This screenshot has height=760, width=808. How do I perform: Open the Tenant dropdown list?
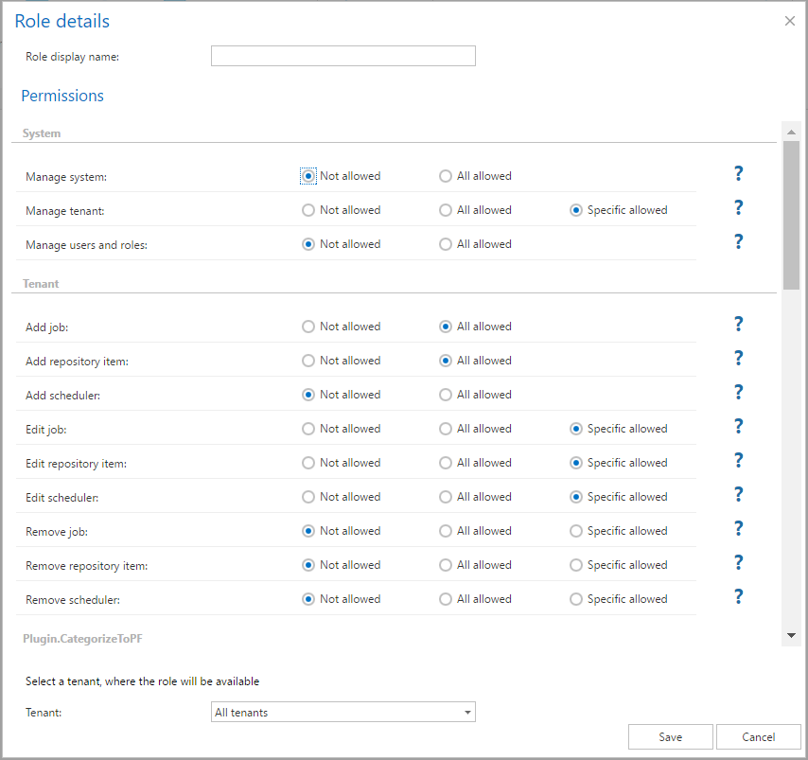tap(467, 713)
